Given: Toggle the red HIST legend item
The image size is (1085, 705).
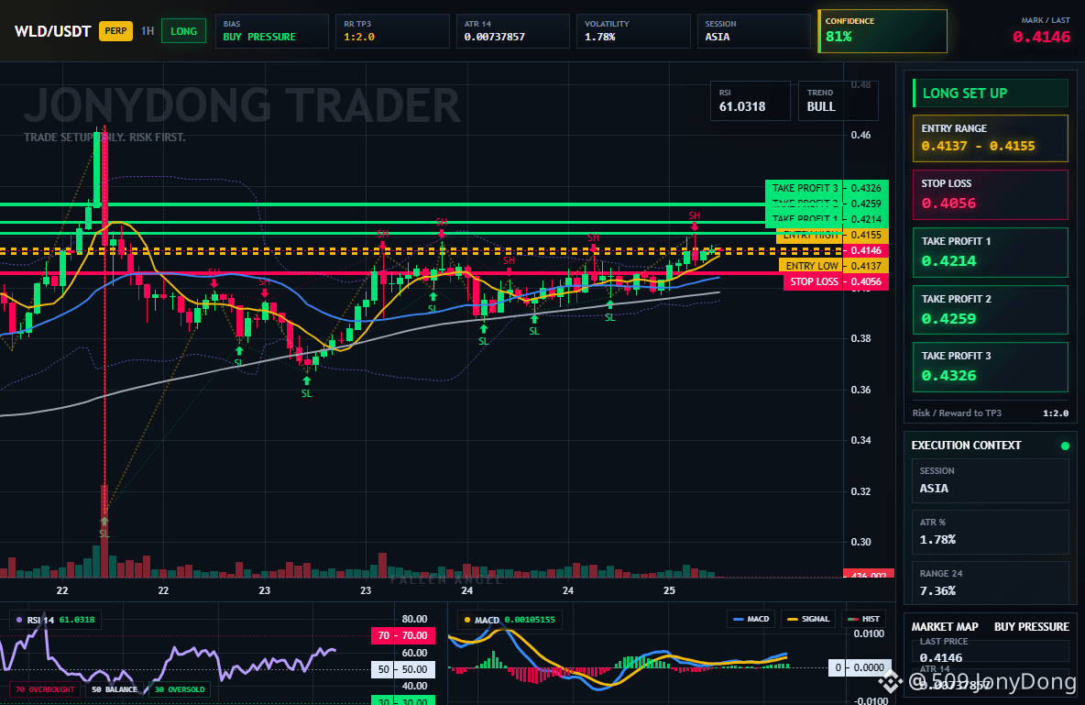Looking at the screenshot, I should (863, 619).
